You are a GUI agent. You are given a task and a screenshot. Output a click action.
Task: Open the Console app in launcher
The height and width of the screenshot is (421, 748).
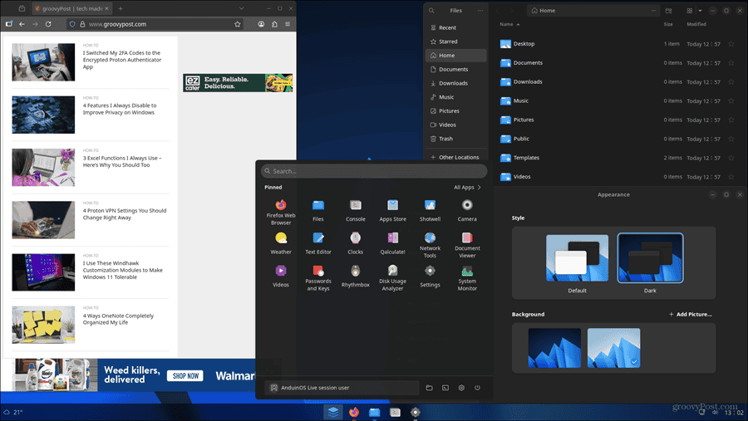[x=356, y=210]
